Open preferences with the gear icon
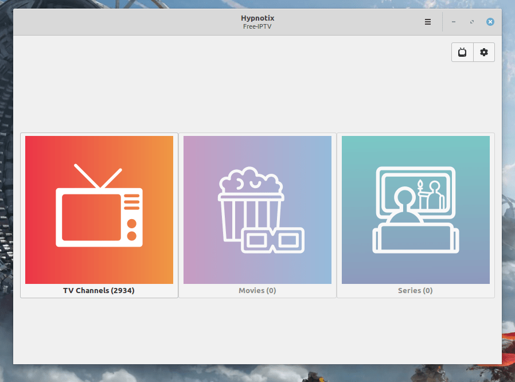Screen dimensions: 515x382 tap(484, 52)
